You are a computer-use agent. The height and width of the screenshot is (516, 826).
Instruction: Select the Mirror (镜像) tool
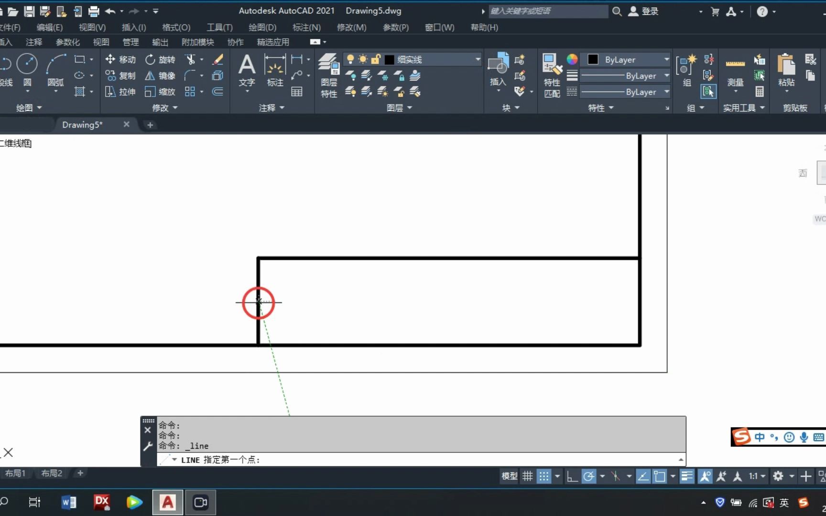pyautogui.click(x=160, y=75)
